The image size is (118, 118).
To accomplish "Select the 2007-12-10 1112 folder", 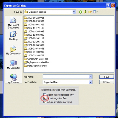I will point(34,38).
